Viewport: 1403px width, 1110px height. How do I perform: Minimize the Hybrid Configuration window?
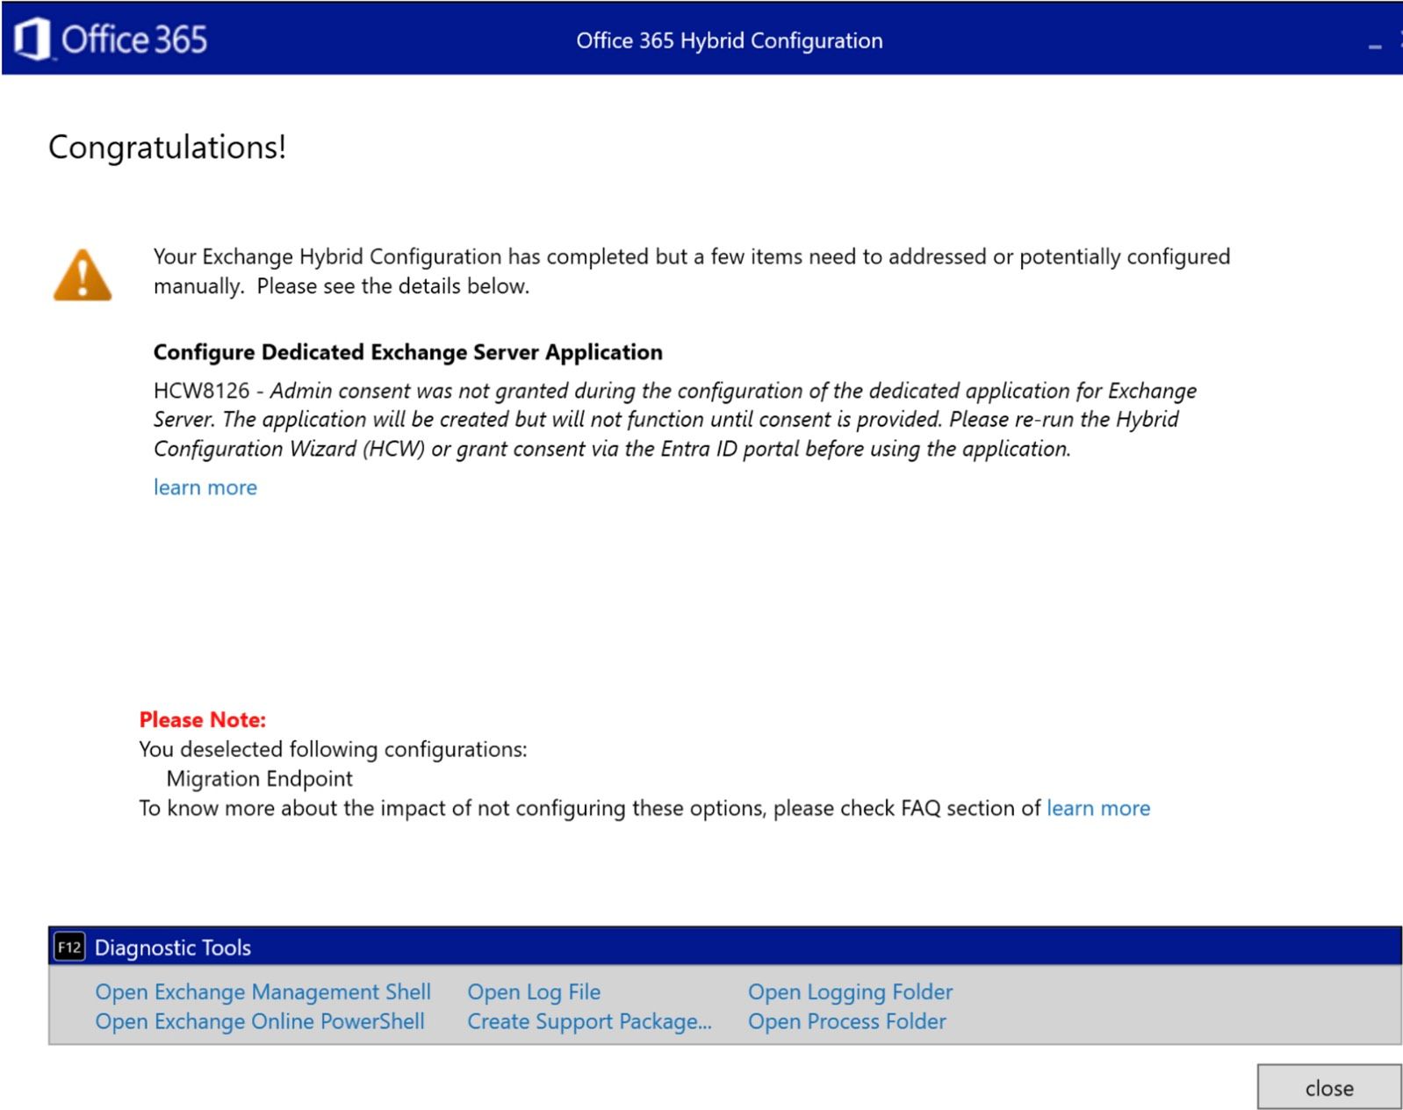coord(1375,46)
